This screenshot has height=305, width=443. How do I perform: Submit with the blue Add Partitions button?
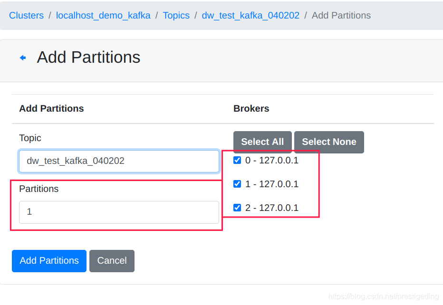[49, 261]
